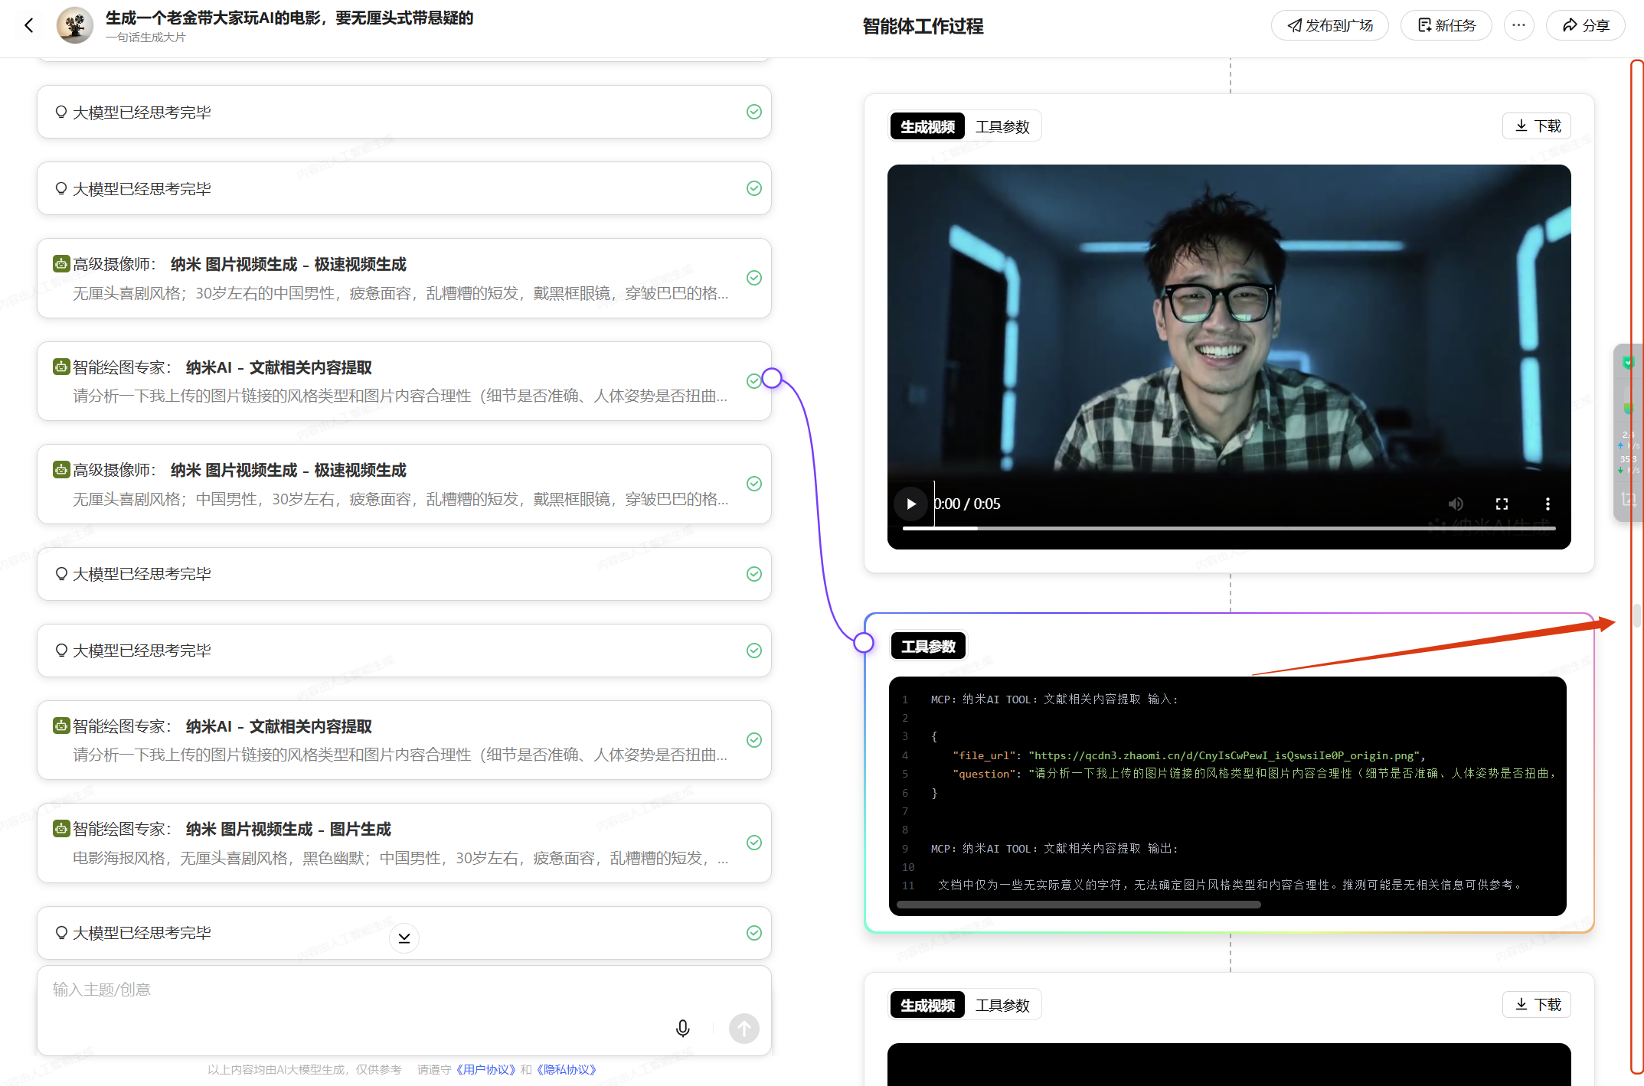Click the microphone voice input icon

click(x=683, y=1028)
